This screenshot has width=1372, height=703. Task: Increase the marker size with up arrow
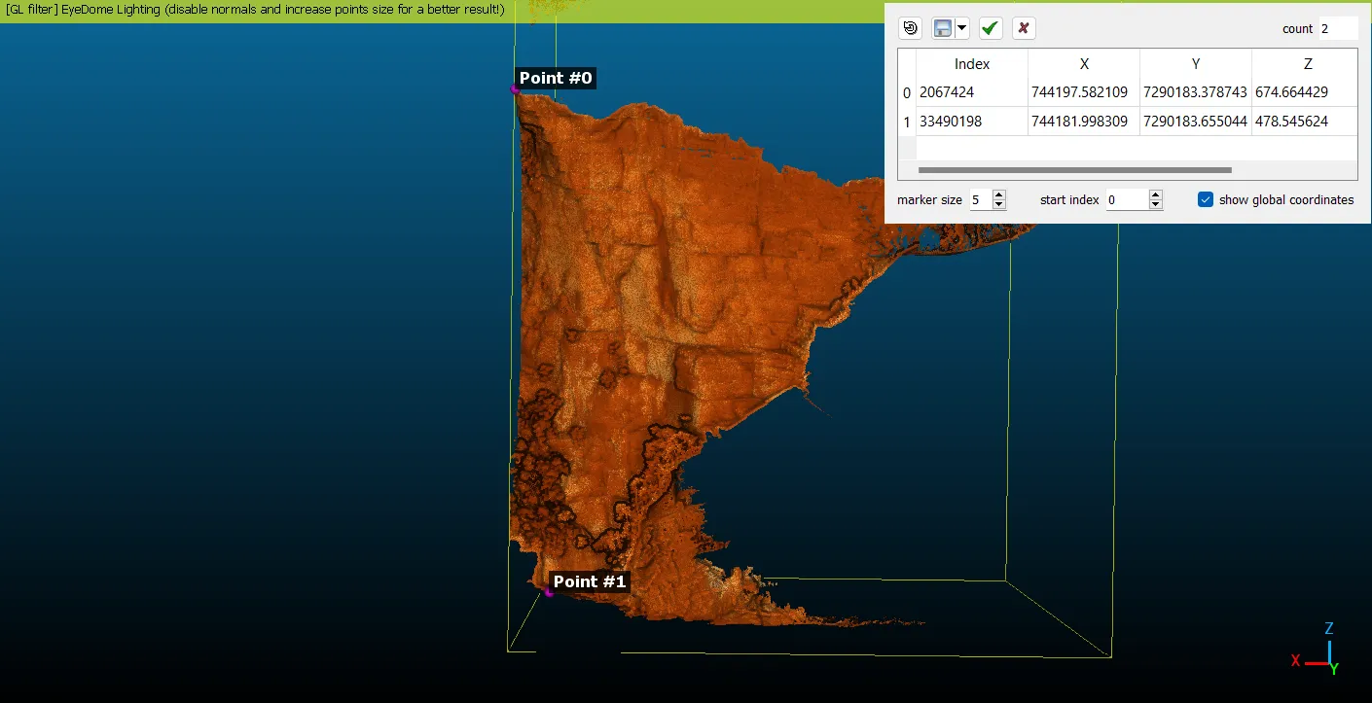(x=998, y=194)
